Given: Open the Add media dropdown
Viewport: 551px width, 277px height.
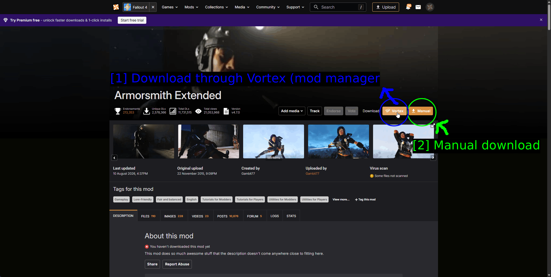Looking at the screenshot, I should point(292,111).
